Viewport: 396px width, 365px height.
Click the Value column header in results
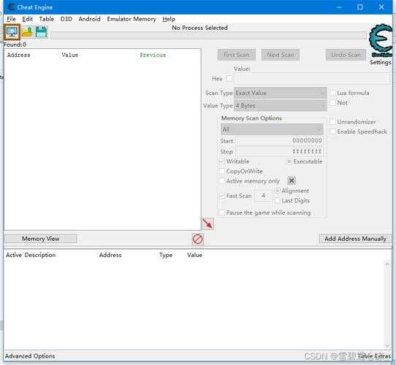[70, 55]
